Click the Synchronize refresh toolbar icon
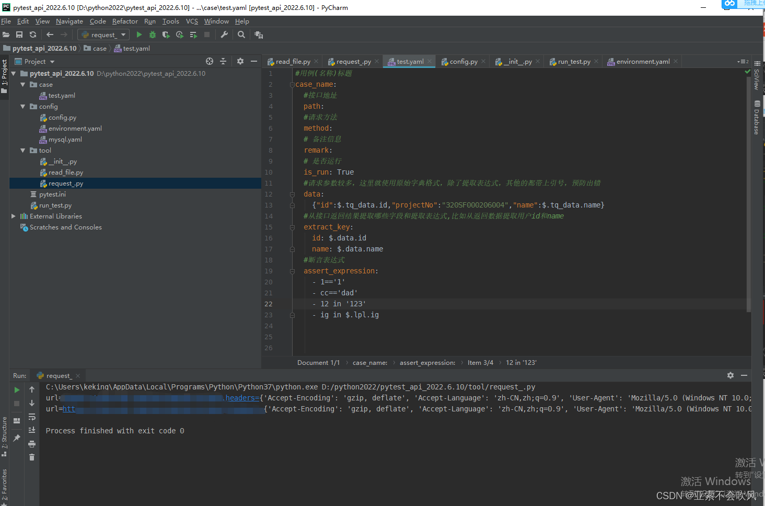Screen dimensions: 765x506 point(33,34)
